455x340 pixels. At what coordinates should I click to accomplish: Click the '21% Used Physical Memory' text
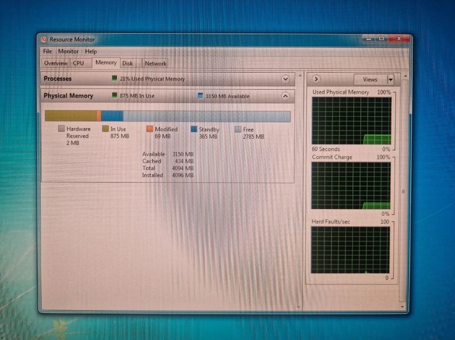click(x=152, y=79)
